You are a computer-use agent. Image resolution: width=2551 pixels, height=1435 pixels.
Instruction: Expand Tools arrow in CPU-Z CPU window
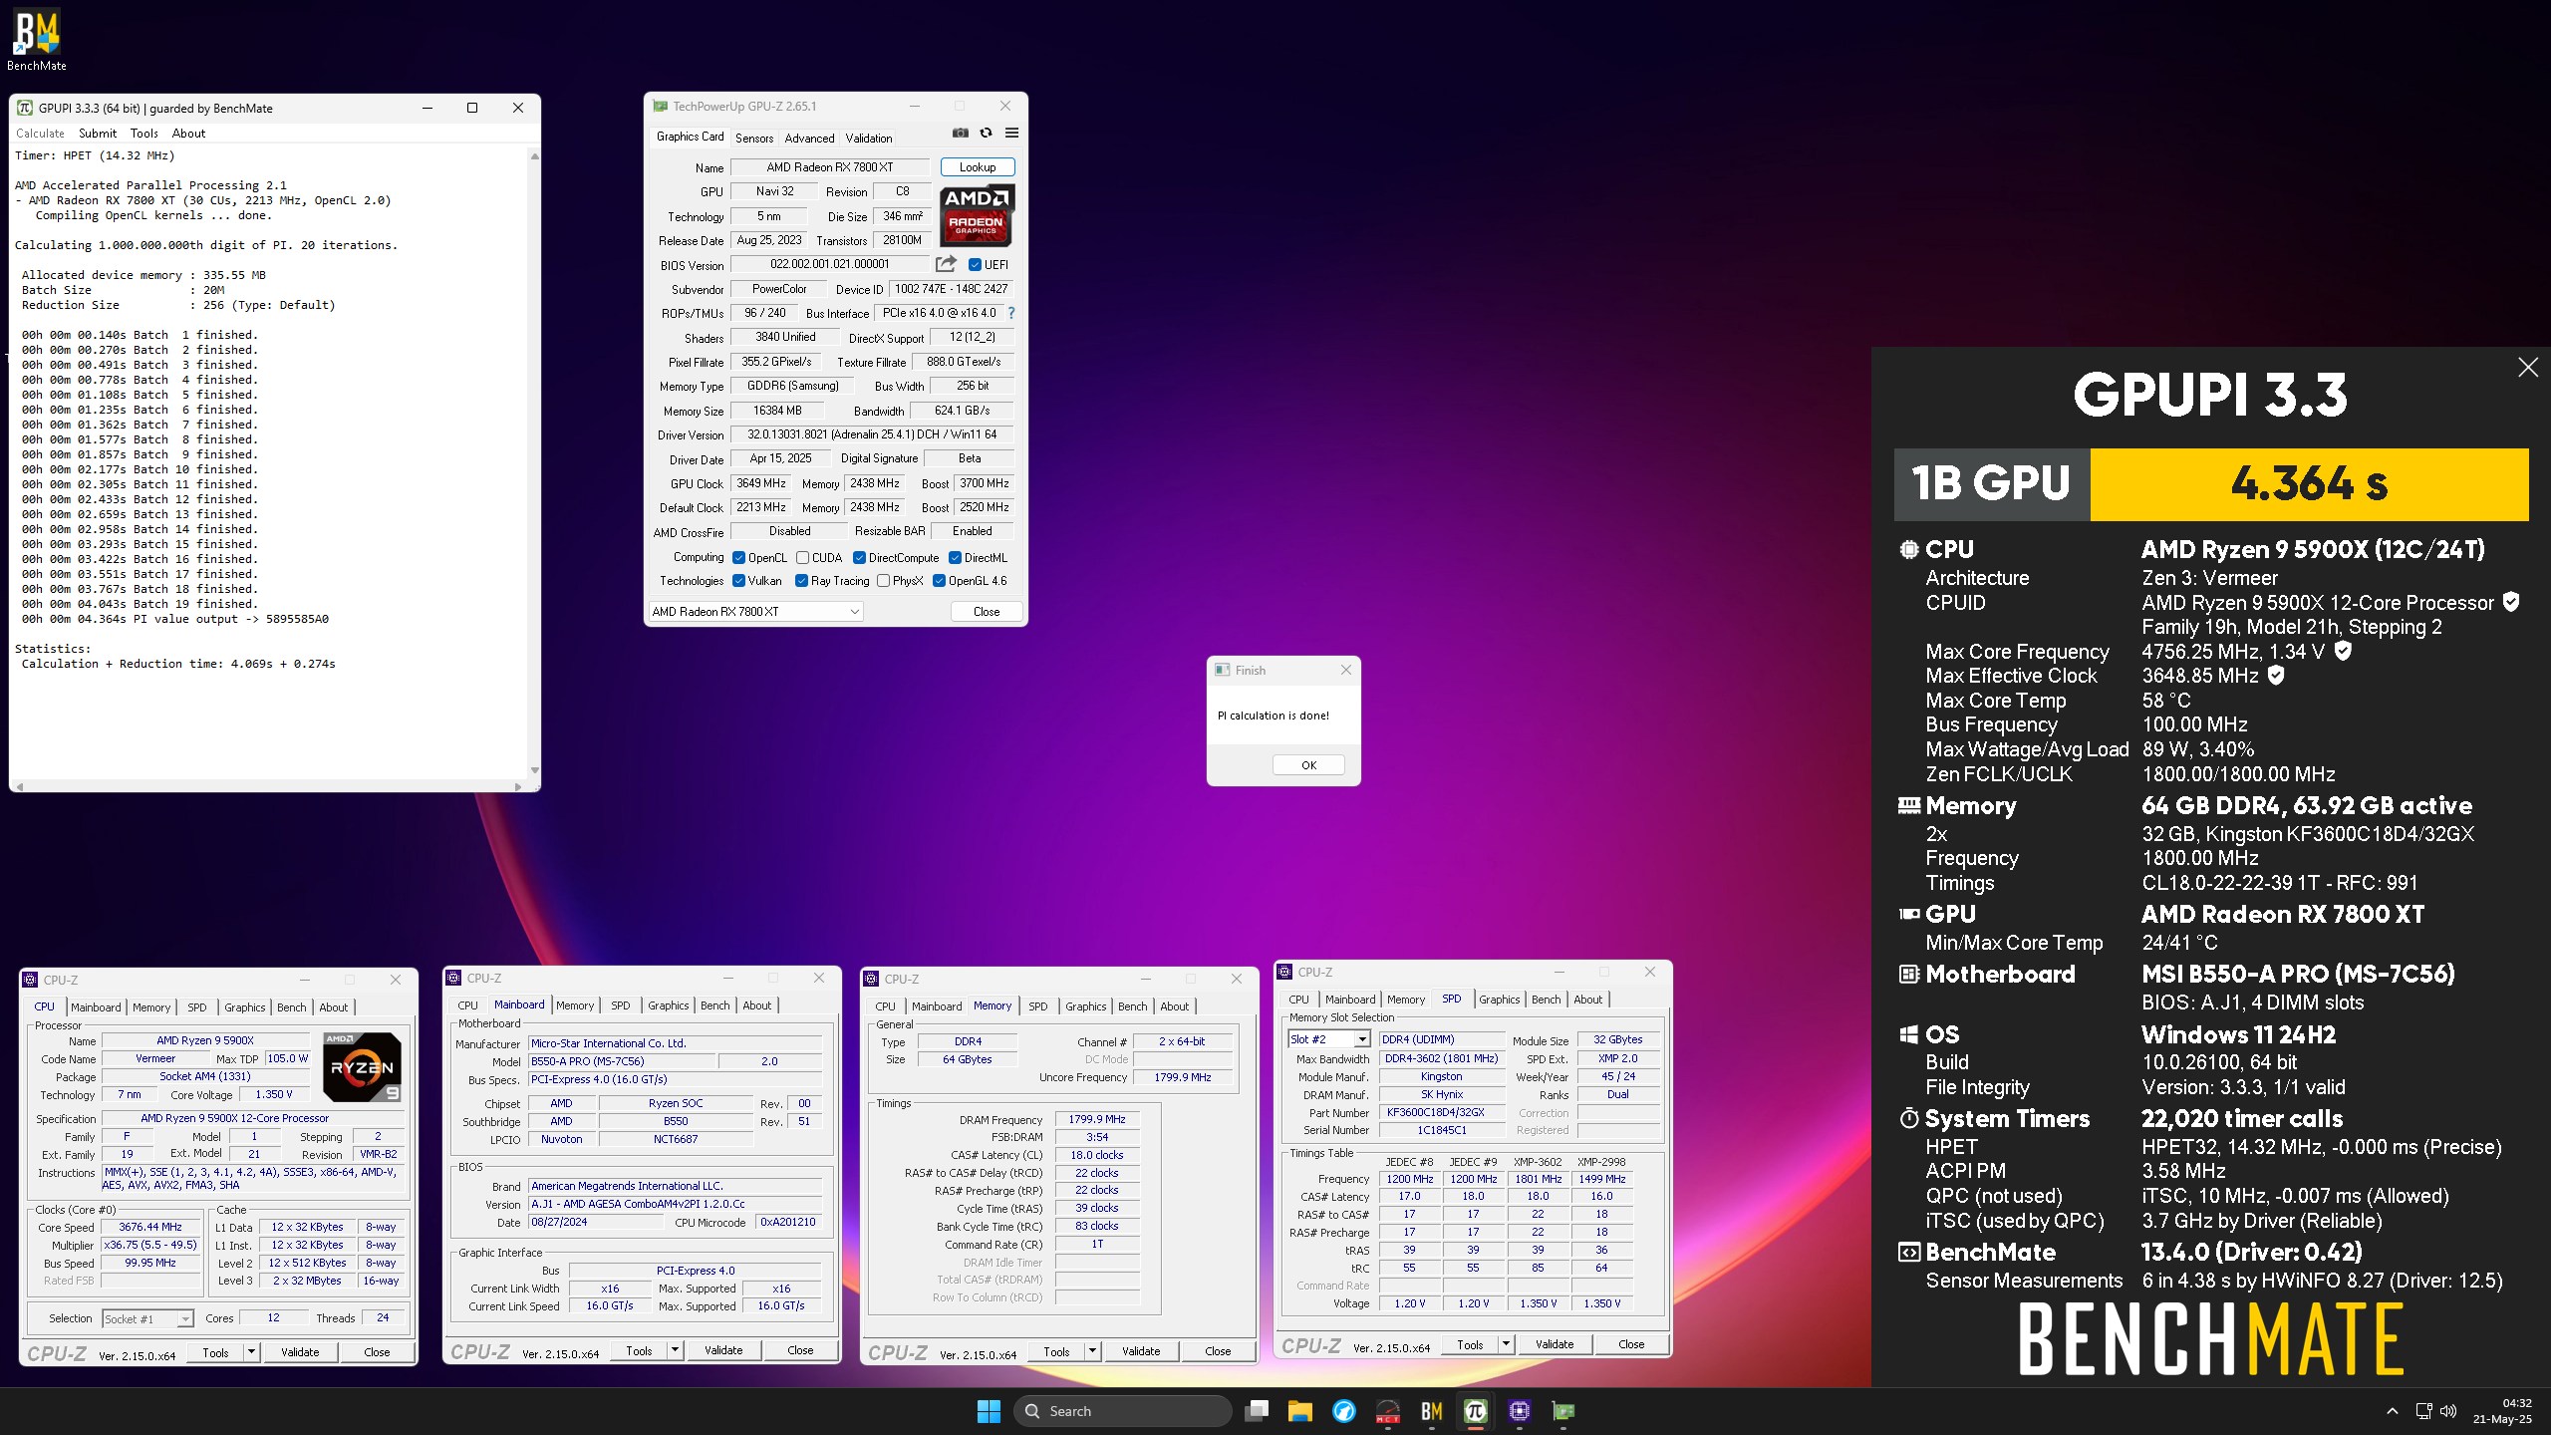point(251,1352)
